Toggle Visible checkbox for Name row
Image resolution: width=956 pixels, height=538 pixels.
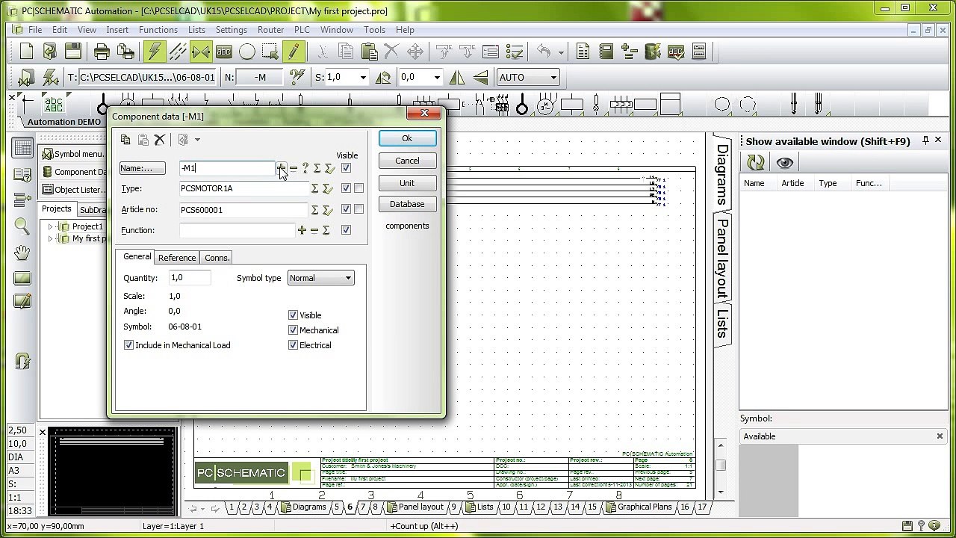pyautogui.click(x=346, y=168)
